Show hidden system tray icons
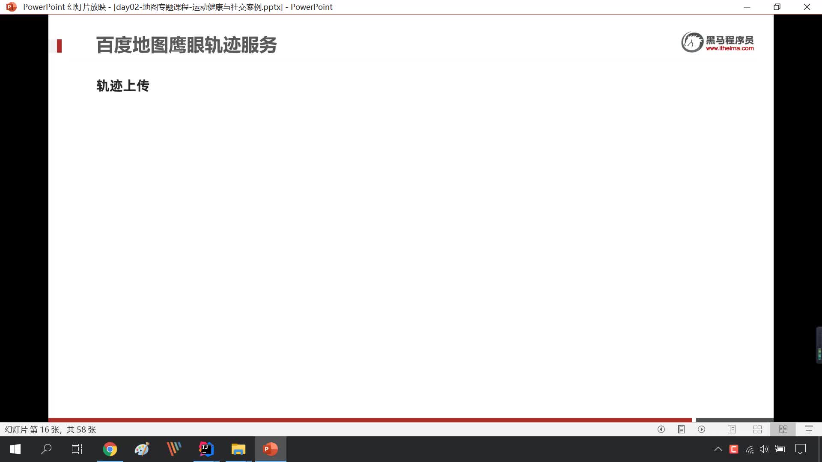 (x=718, y=449)
